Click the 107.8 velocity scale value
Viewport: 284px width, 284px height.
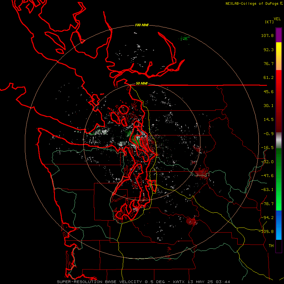(x=267, y=35)
